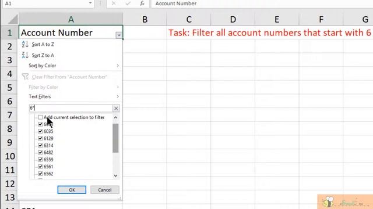The image size is (373, 209).
Task: Click the filter search input field
Action: tap(71, 109)
